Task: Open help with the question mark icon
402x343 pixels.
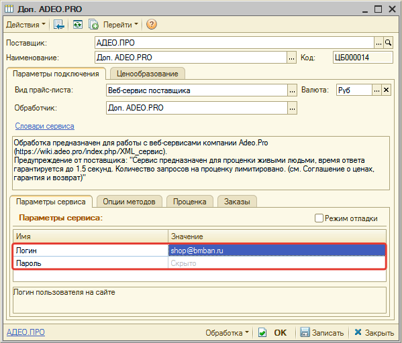Action: [152, 25]
